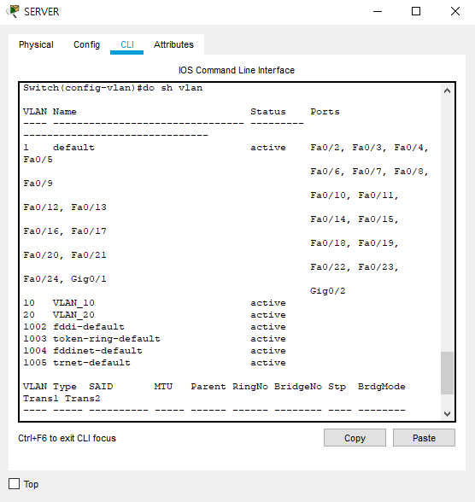Click the 'Ctrl+F6 to exit CLI focus' hint

(x=67, y=438)
